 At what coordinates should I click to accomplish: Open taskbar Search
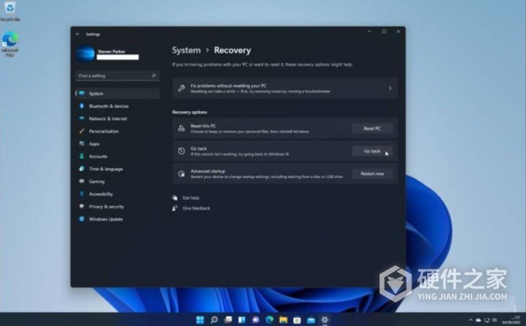click(214, 320)
